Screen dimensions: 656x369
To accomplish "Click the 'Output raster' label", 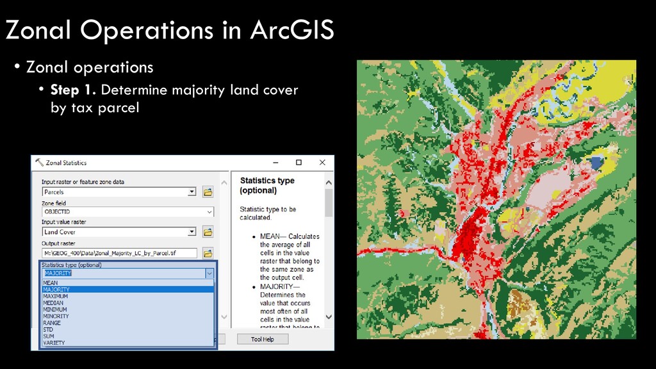I will tap(58, 243).
